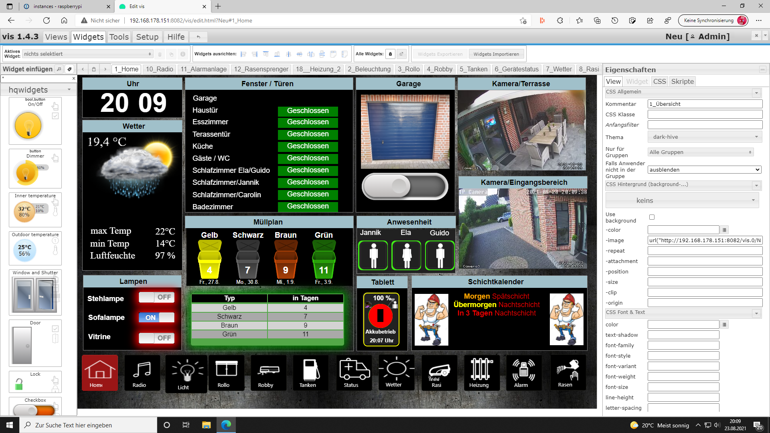The height and width of the screenshot is (433, 770).
Task: Open the Aktives Widget selector dropdown
Action: (87, 54)
